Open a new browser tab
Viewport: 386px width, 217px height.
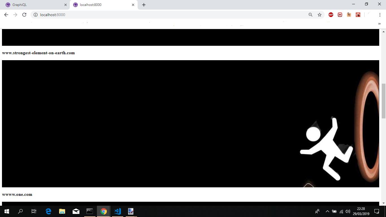(144, 5)
